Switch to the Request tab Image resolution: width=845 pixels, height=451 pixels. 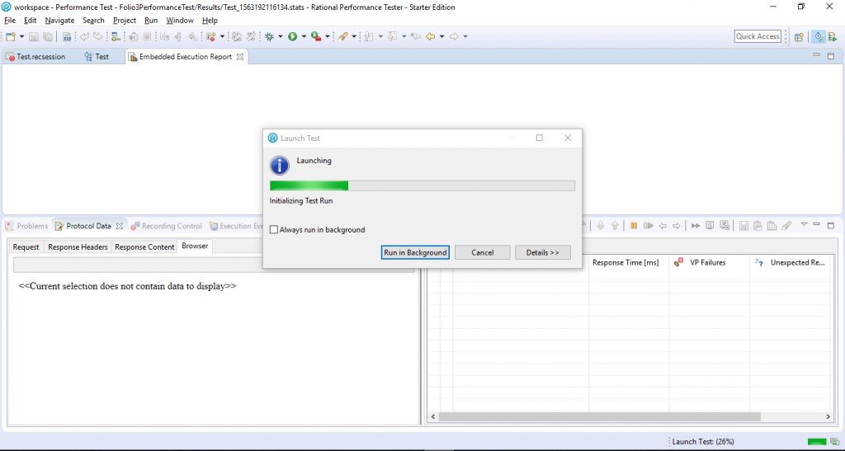click(26, 247)
